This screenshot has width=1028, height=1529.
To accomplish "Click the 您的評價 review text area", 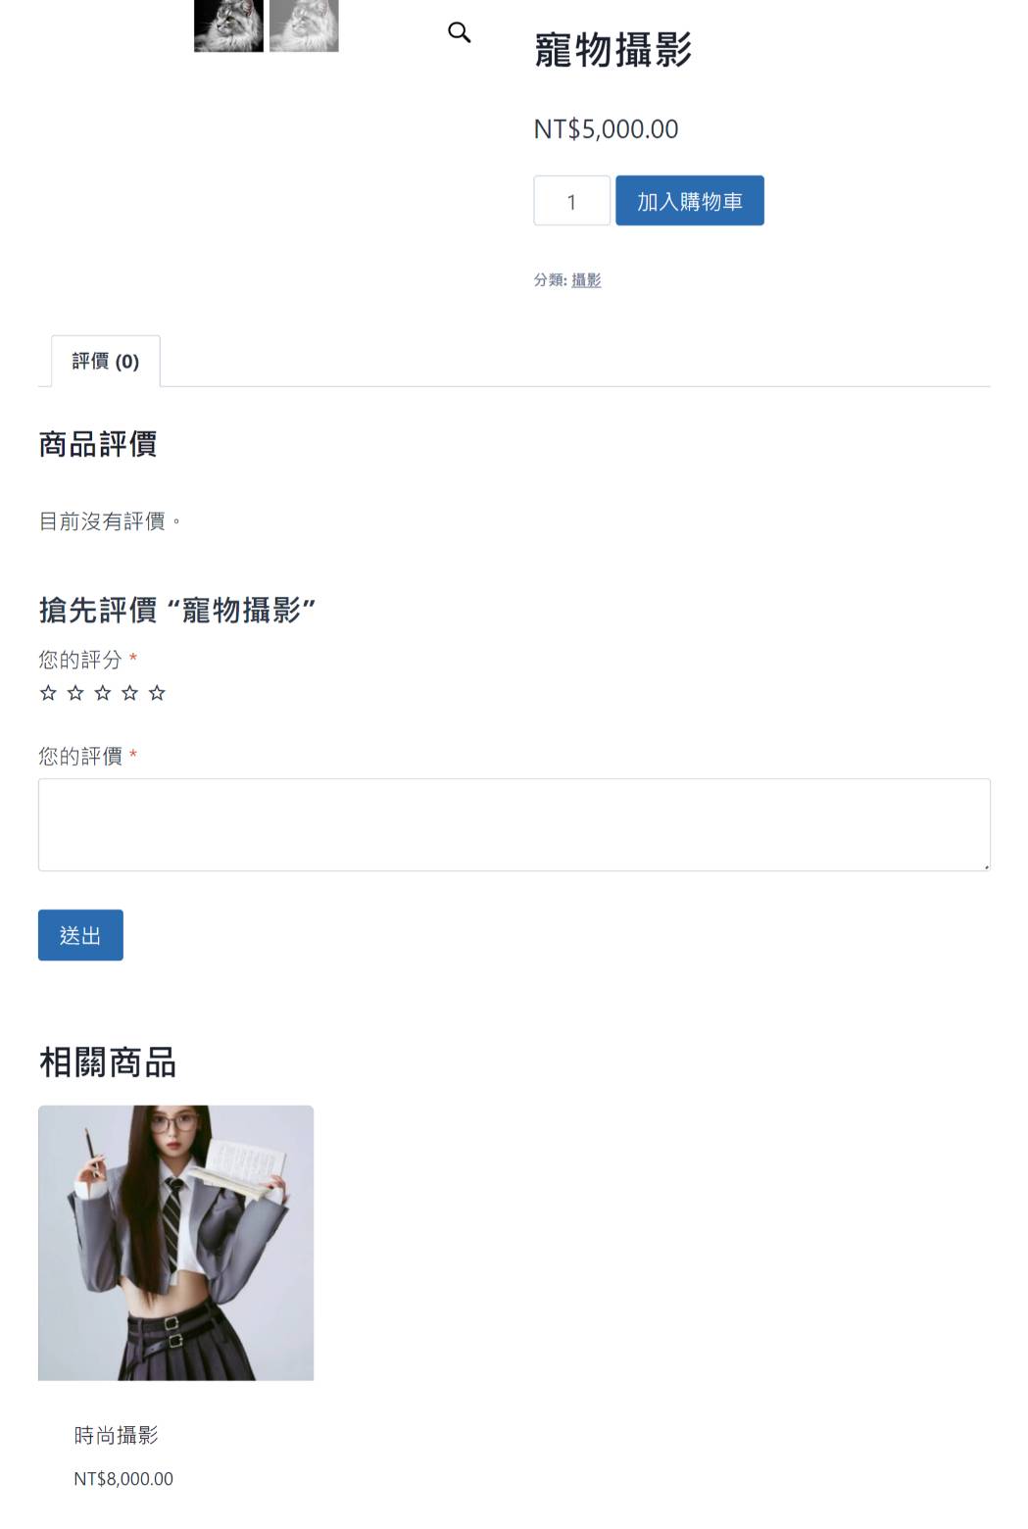I will (x=514, y=825).
